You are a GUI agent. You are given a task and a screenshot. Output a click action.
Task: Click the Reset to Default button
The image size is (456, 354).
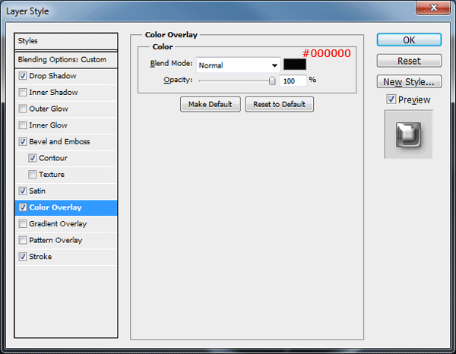pyautogui.click(x=279, y=104)
